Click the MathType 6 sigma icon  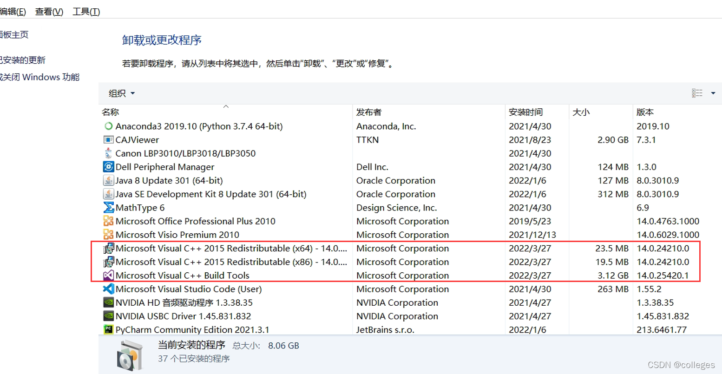108,207
